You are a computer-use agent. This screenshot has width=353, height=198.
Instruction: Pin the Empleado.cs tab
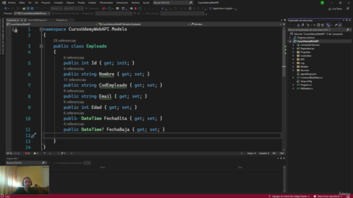pos(22,20)
